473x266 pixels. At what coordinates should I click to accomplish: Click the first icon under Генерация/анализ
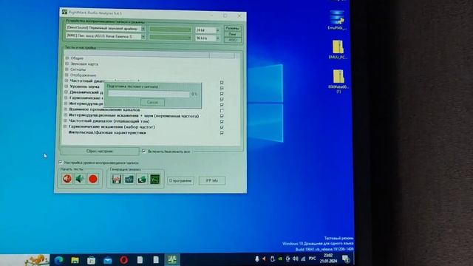[x=117, y=179]
